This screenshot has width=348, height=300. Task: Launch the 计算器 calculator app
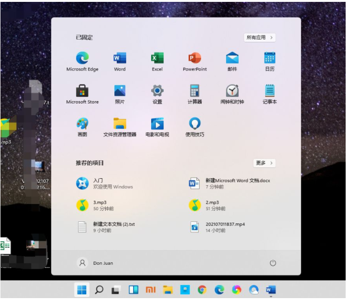tap(195, 91)
